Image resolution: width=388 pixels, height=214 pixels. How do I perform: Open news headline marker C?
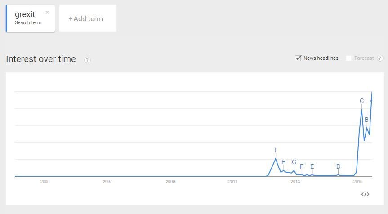coord(362,101)
